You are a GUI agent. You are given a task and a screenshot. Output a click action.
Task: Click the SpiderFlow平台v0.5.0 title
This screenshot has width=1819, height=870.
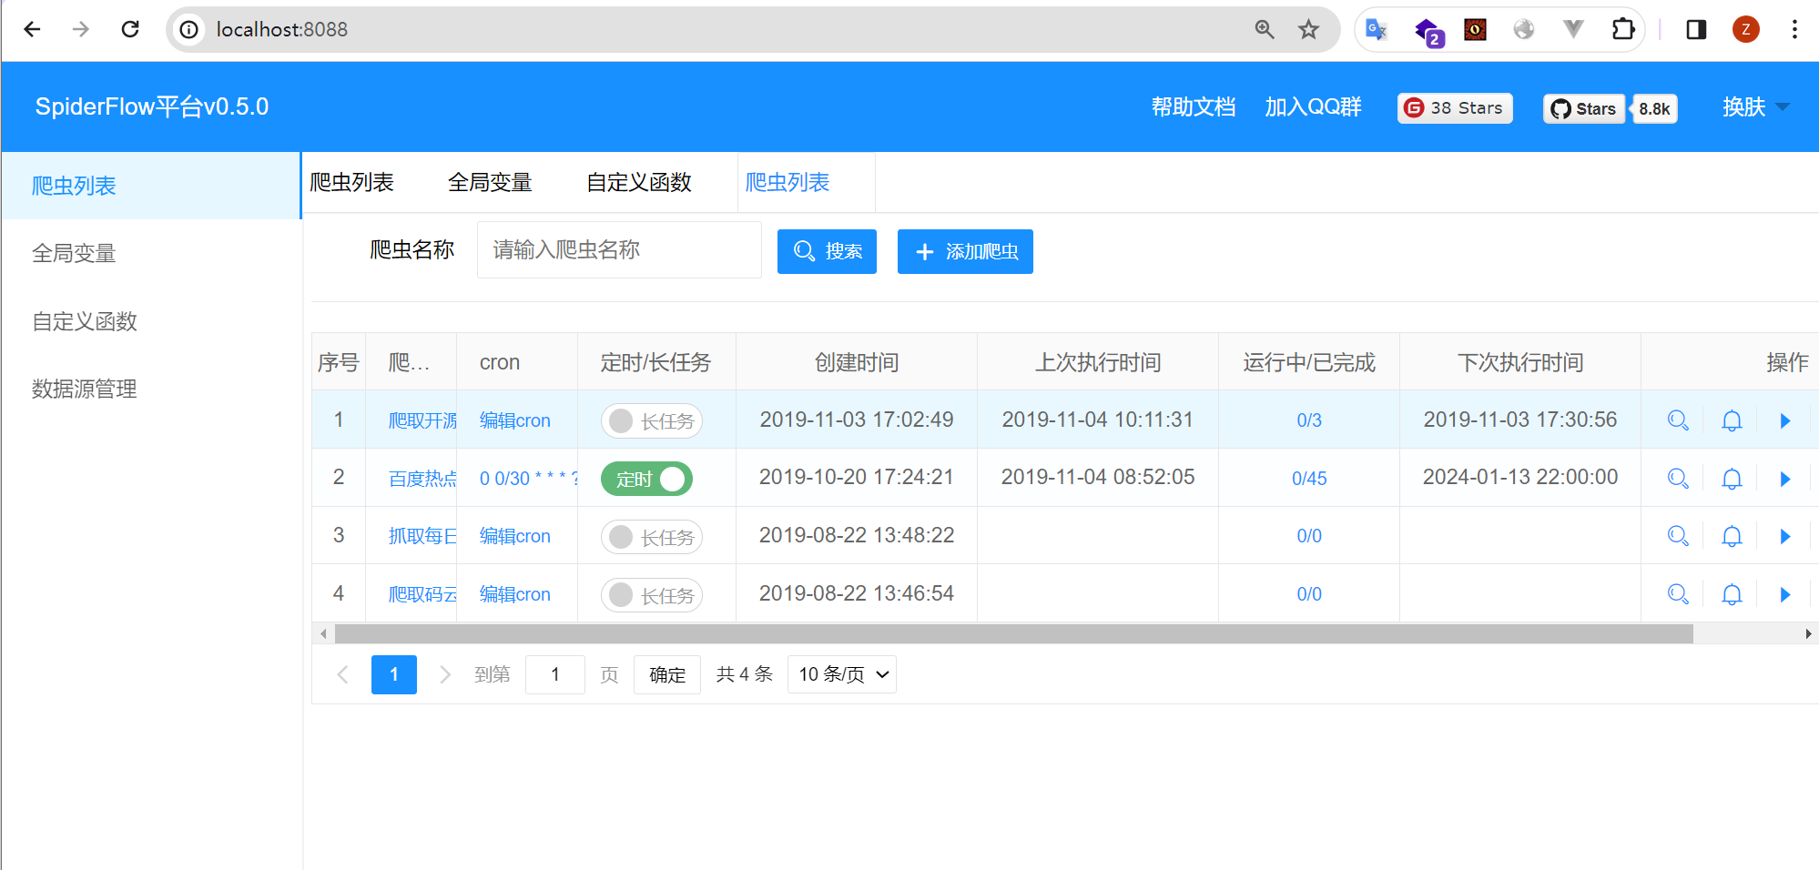tap(152, 106)
